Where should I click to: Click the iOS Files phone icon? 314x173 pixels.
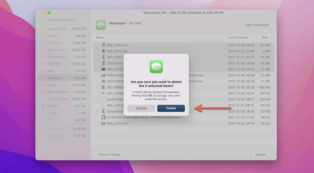pos(43,64)
